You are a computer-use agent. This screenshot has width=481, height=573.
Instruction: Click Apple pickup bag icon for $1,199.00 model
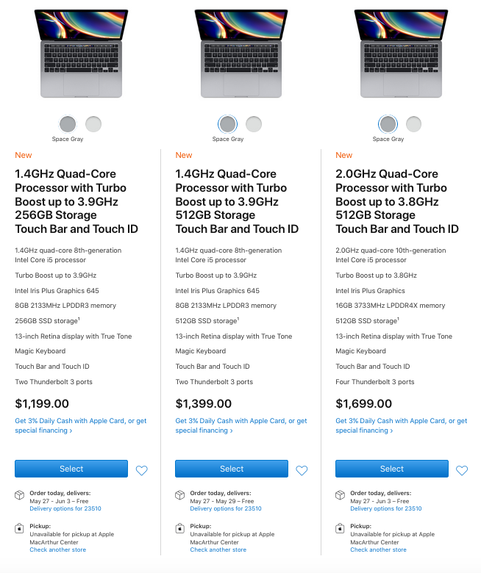pos(20,528)
